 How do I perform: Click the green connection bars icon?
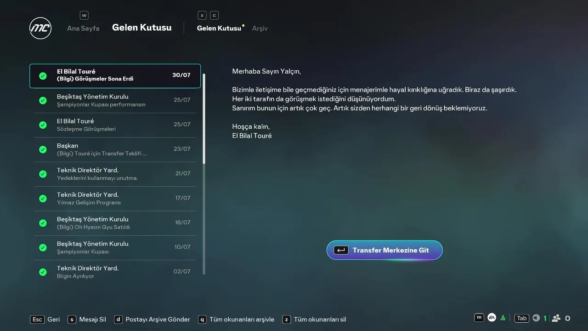coord(503,318)
